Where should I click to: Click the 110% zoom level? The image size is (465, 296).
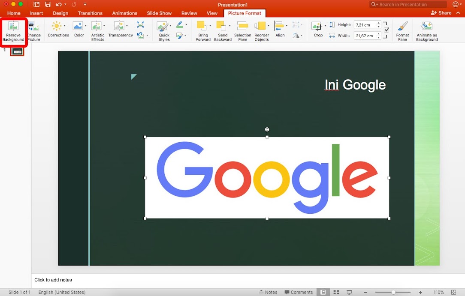[x=438, y=292]
